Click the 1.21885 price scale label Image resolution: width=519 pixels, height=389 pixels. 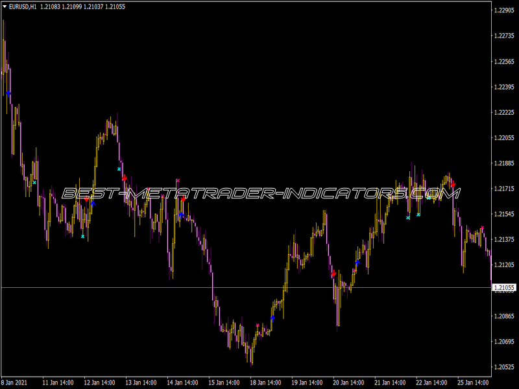pos(504,163)
